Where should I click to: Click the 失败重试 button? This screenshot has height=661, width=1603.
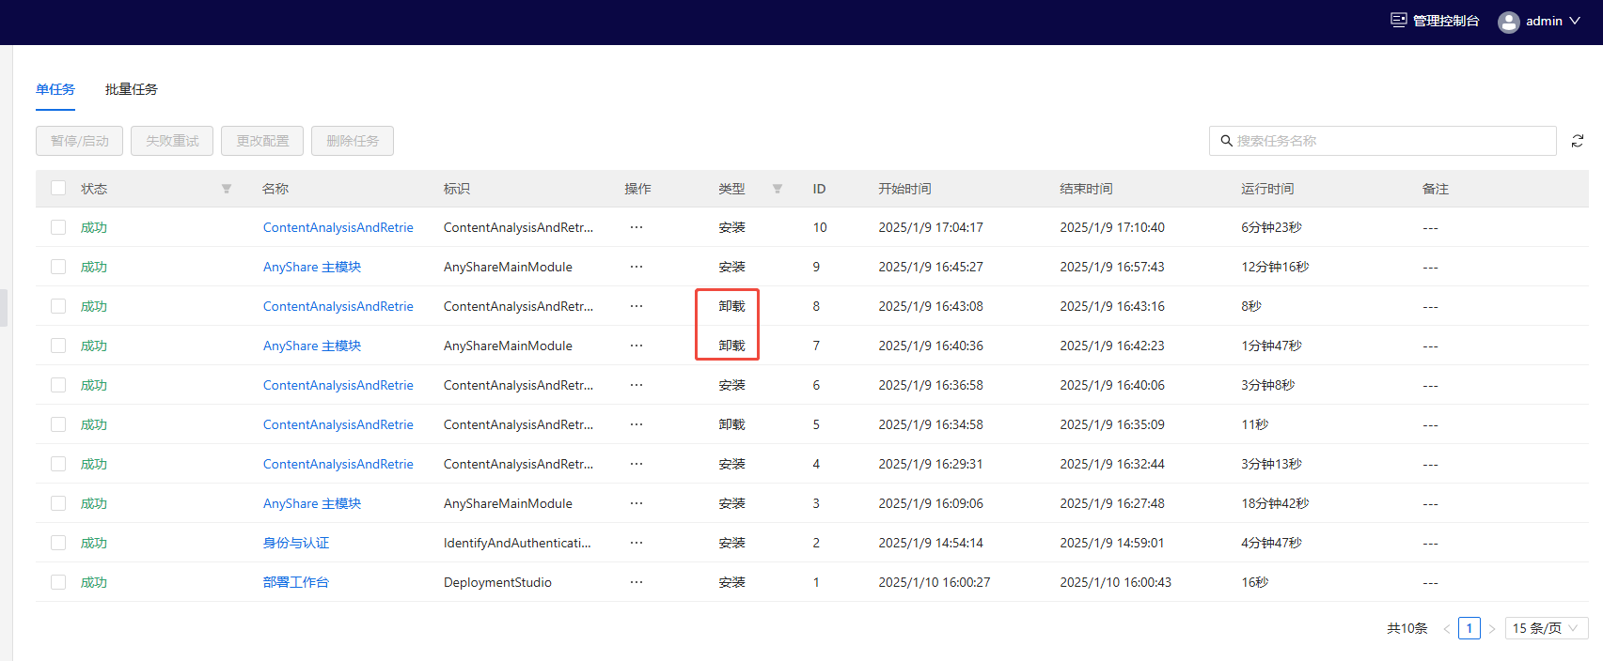click(172, 141)
